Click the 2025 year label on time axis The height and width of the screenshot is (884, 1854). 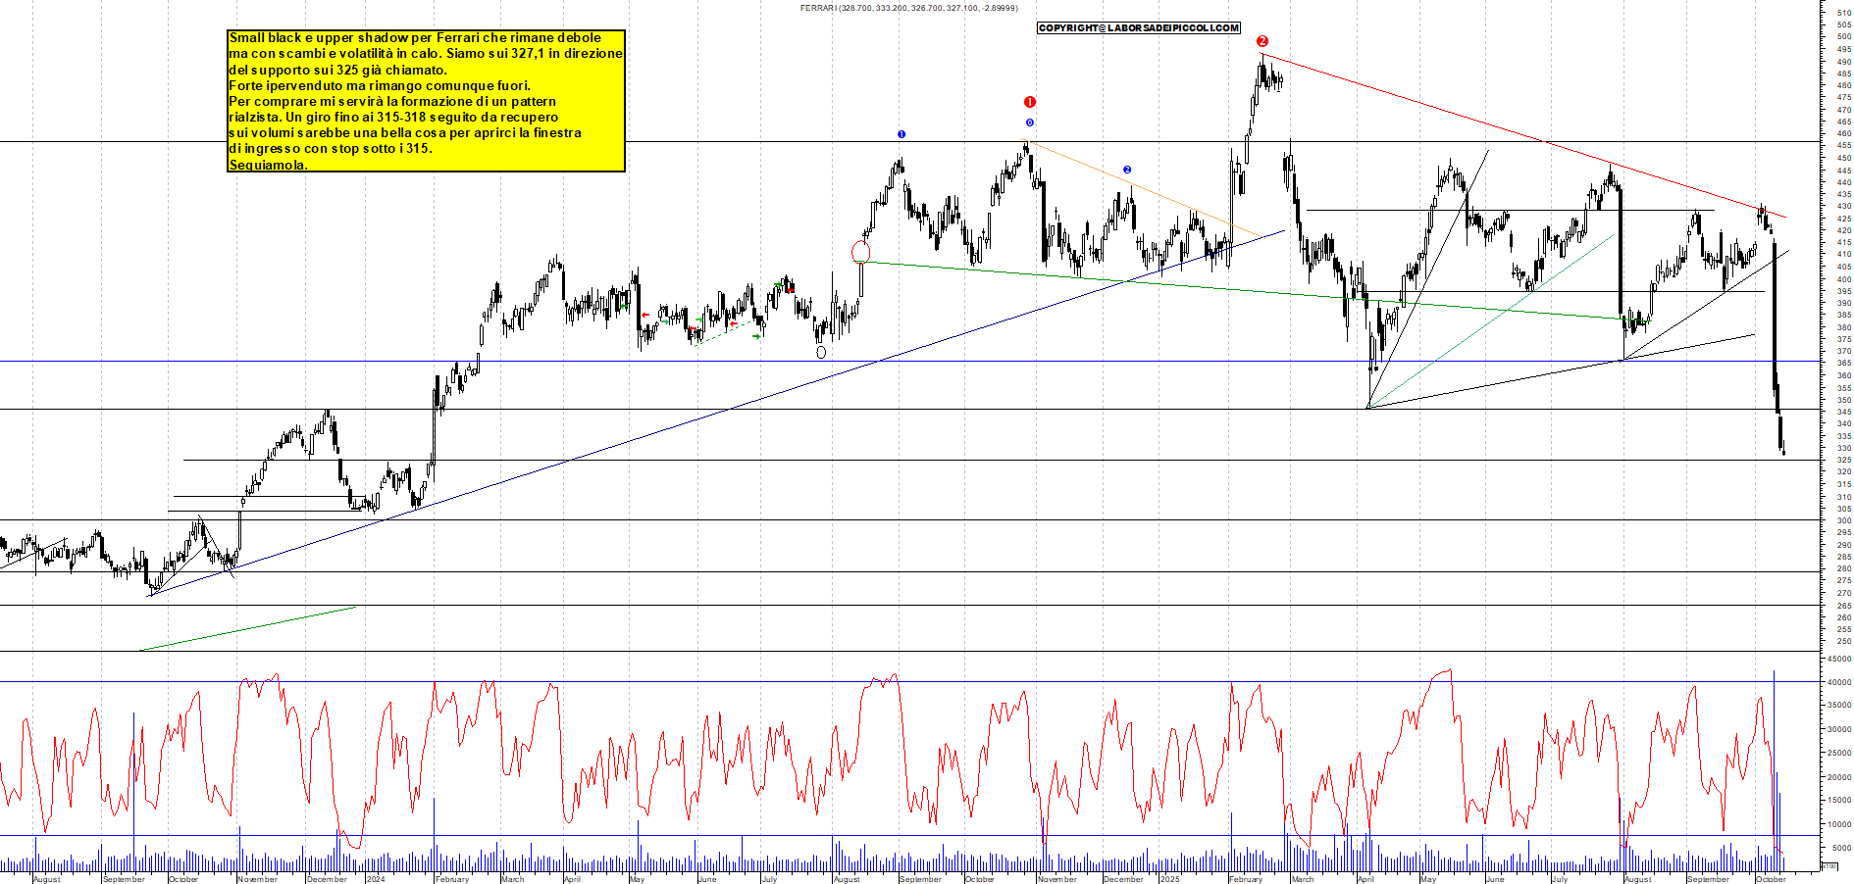click(1169, 879)
